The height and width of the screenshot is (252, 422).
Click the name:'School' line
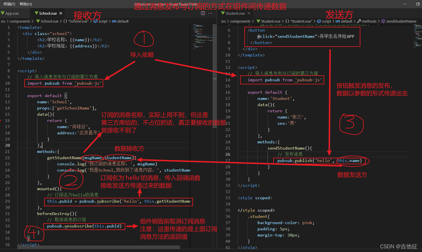(x=54, y=102)
